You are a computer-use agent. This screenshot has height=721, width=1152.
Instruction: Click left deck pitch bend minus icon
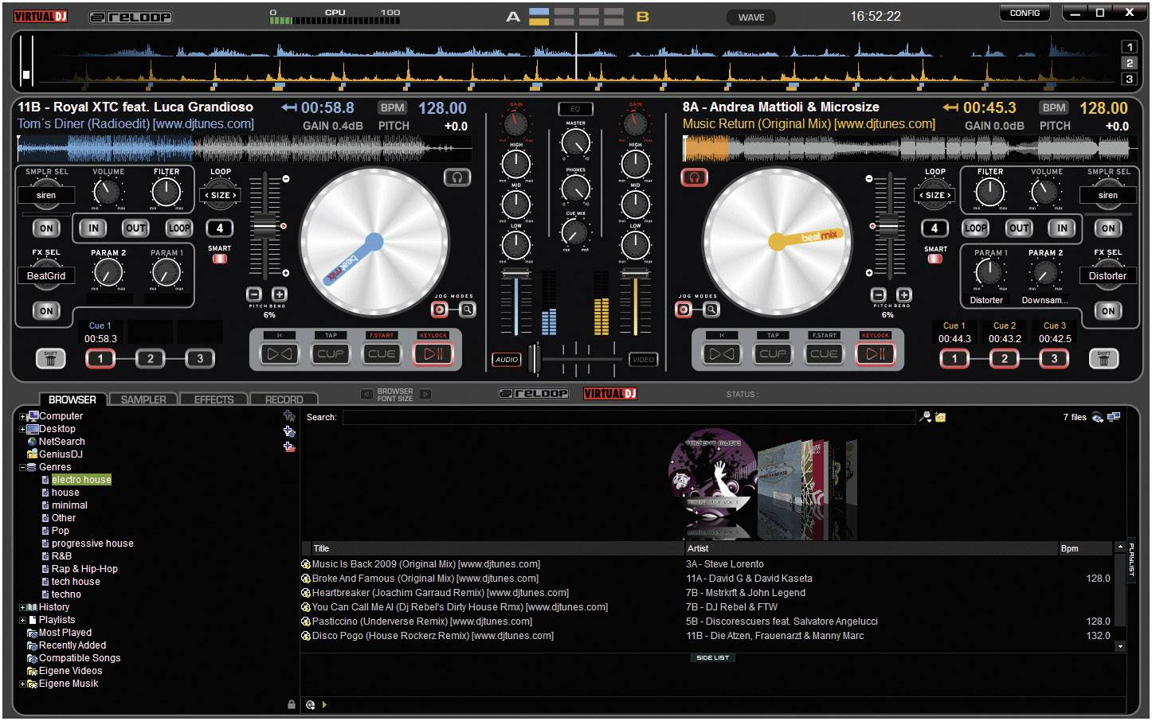(254, 294)
